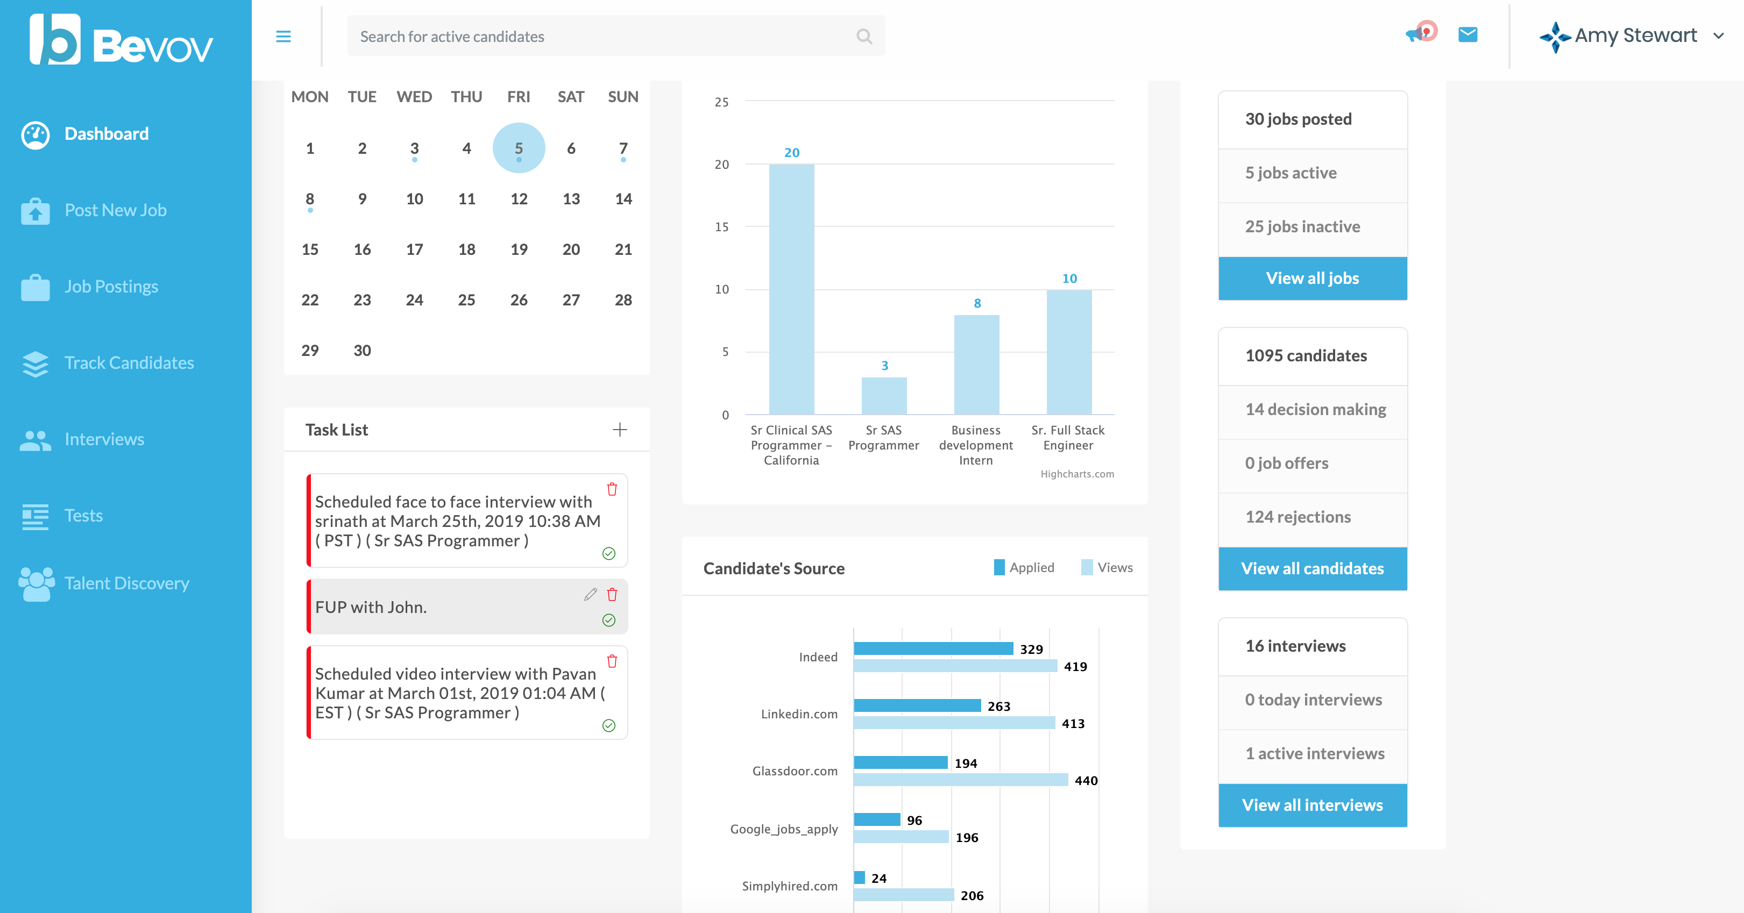Click the search magnifier icon
Image resolution: width=1744 pixels, height=913 pixels.
[863, 37]
